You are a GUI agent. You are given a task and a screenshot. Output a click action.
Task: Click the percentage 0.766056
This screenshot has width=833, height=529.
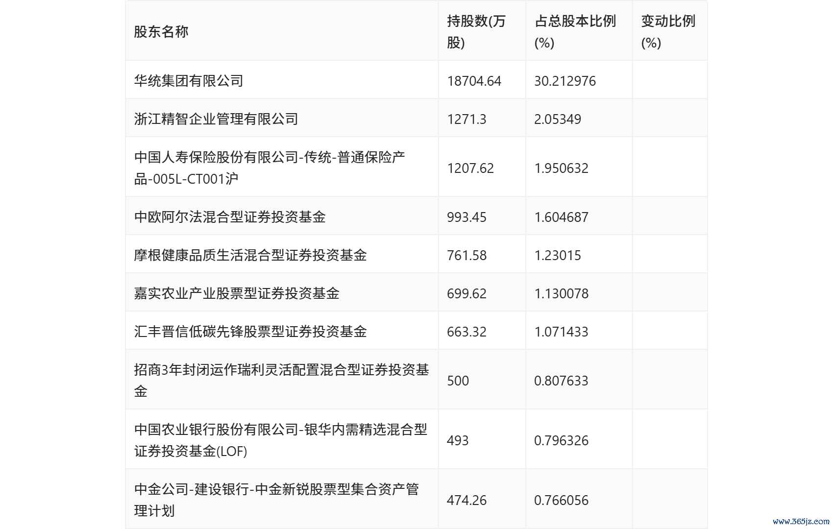pos(562,500)
